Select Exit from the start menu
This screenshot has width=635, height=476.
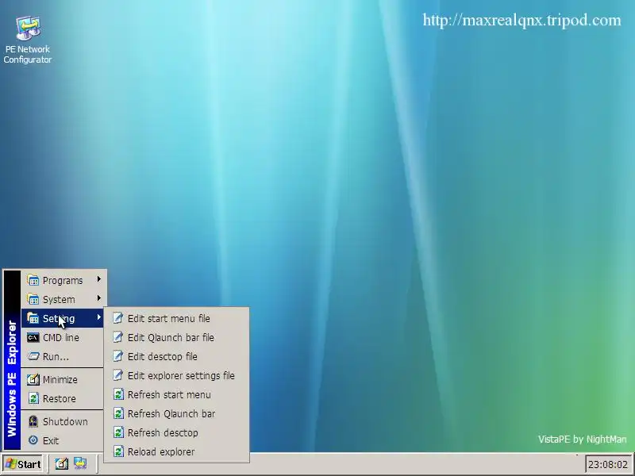(x=63, y=440)
